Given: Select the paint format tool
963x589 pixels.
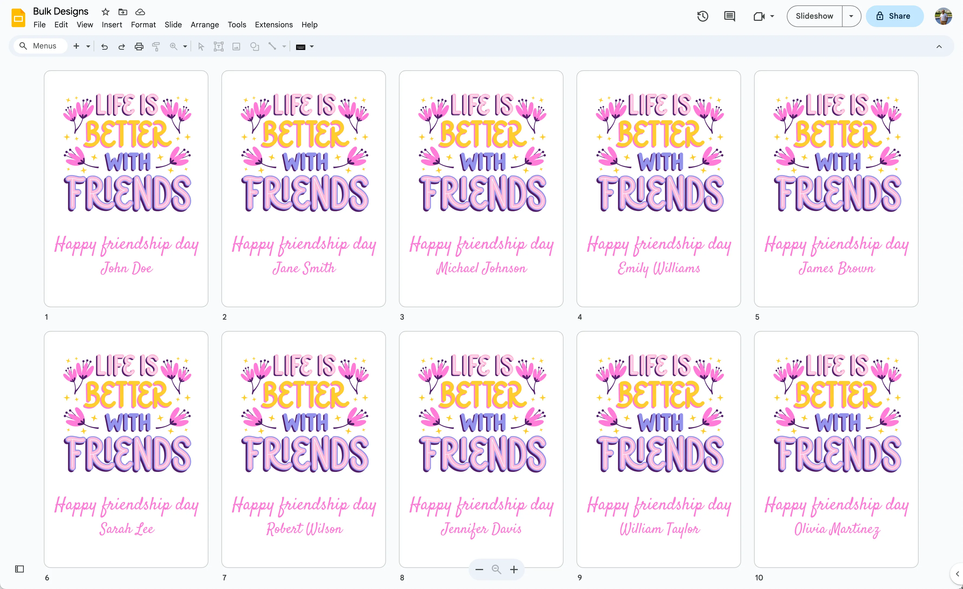Looking at the screenshot, I should tap(156, 46).
